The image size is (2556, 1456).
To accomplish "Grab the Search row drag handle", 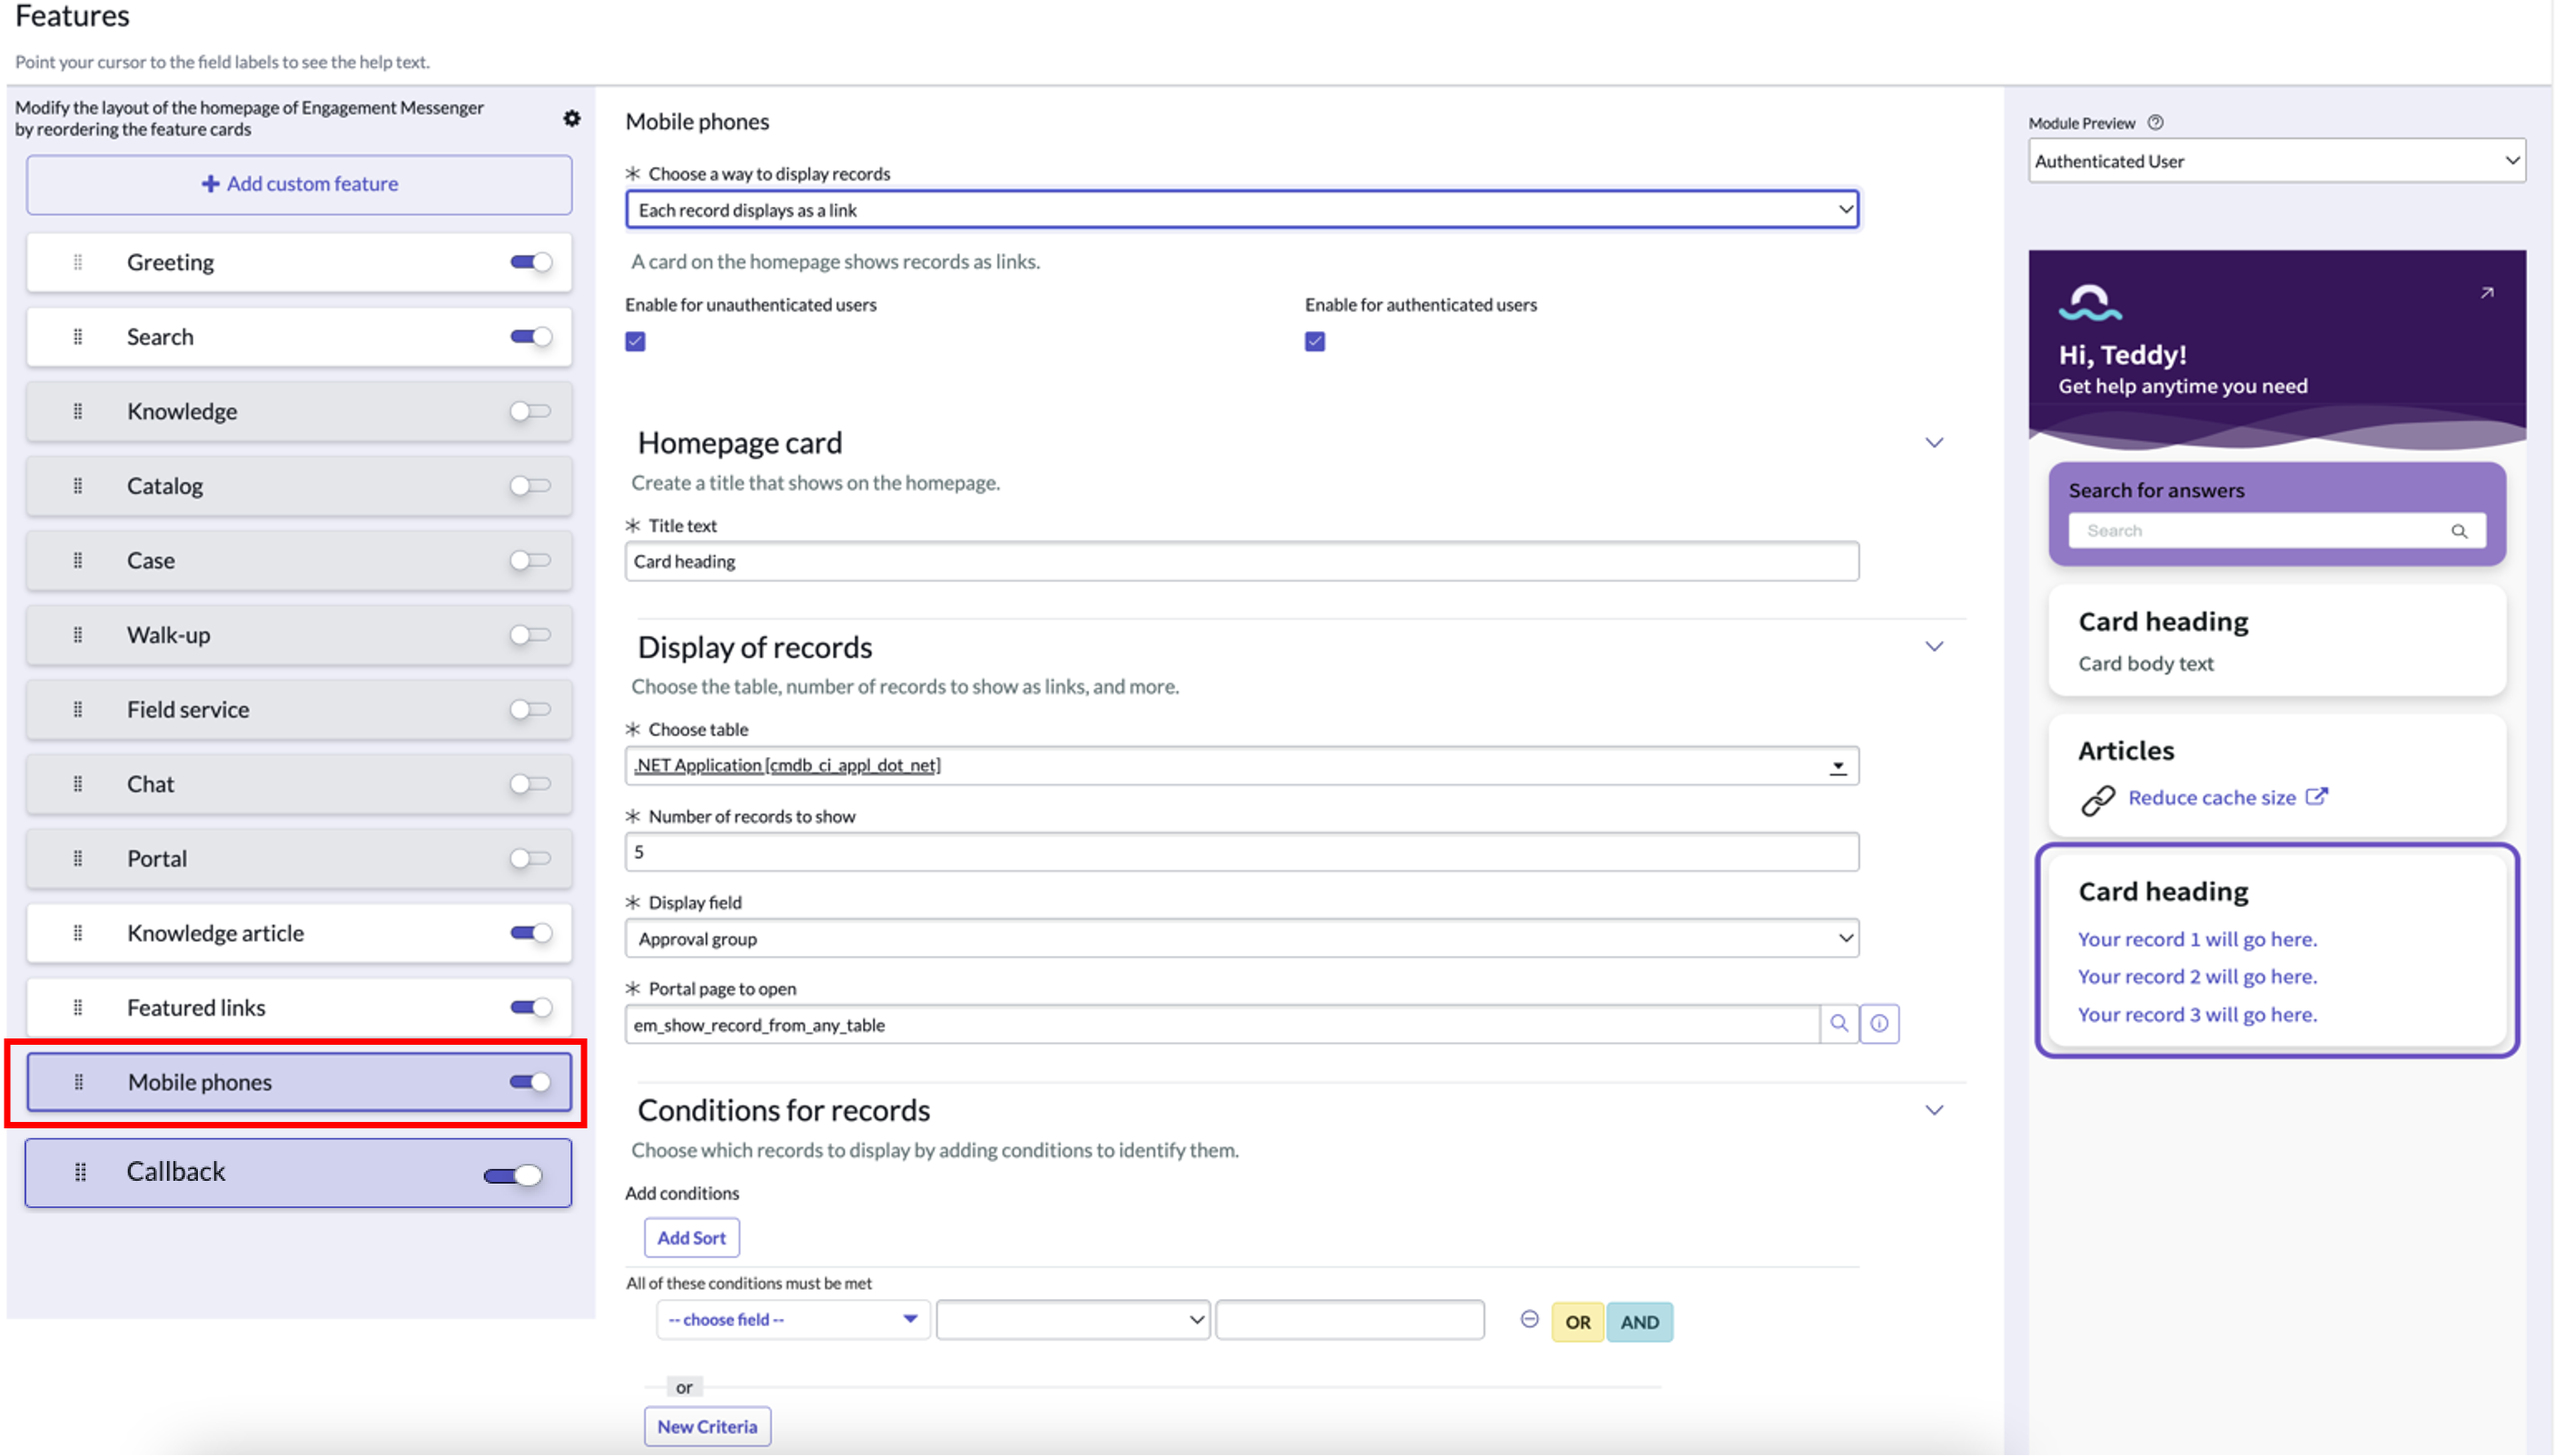I will tap(78, 337).
